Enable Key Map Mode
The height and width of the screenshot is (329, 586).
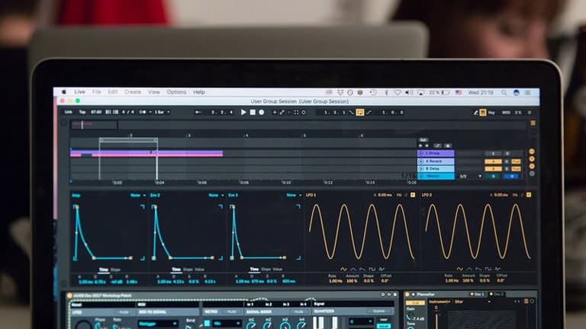pos(491,112)
